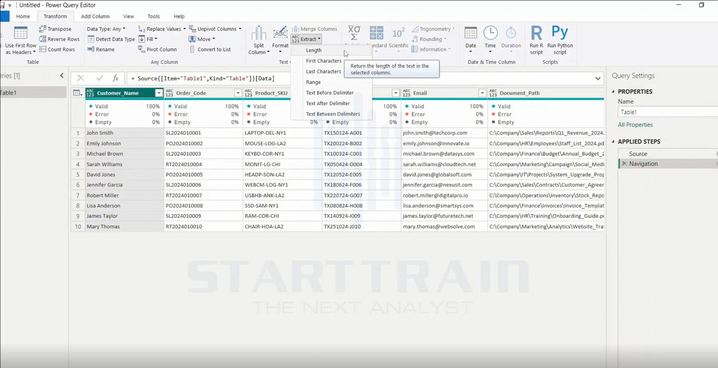The width and height of the screenshot is (718, 368).
Task: Click the Use First Row as Headers icon
Action: (x=20, y=33)
